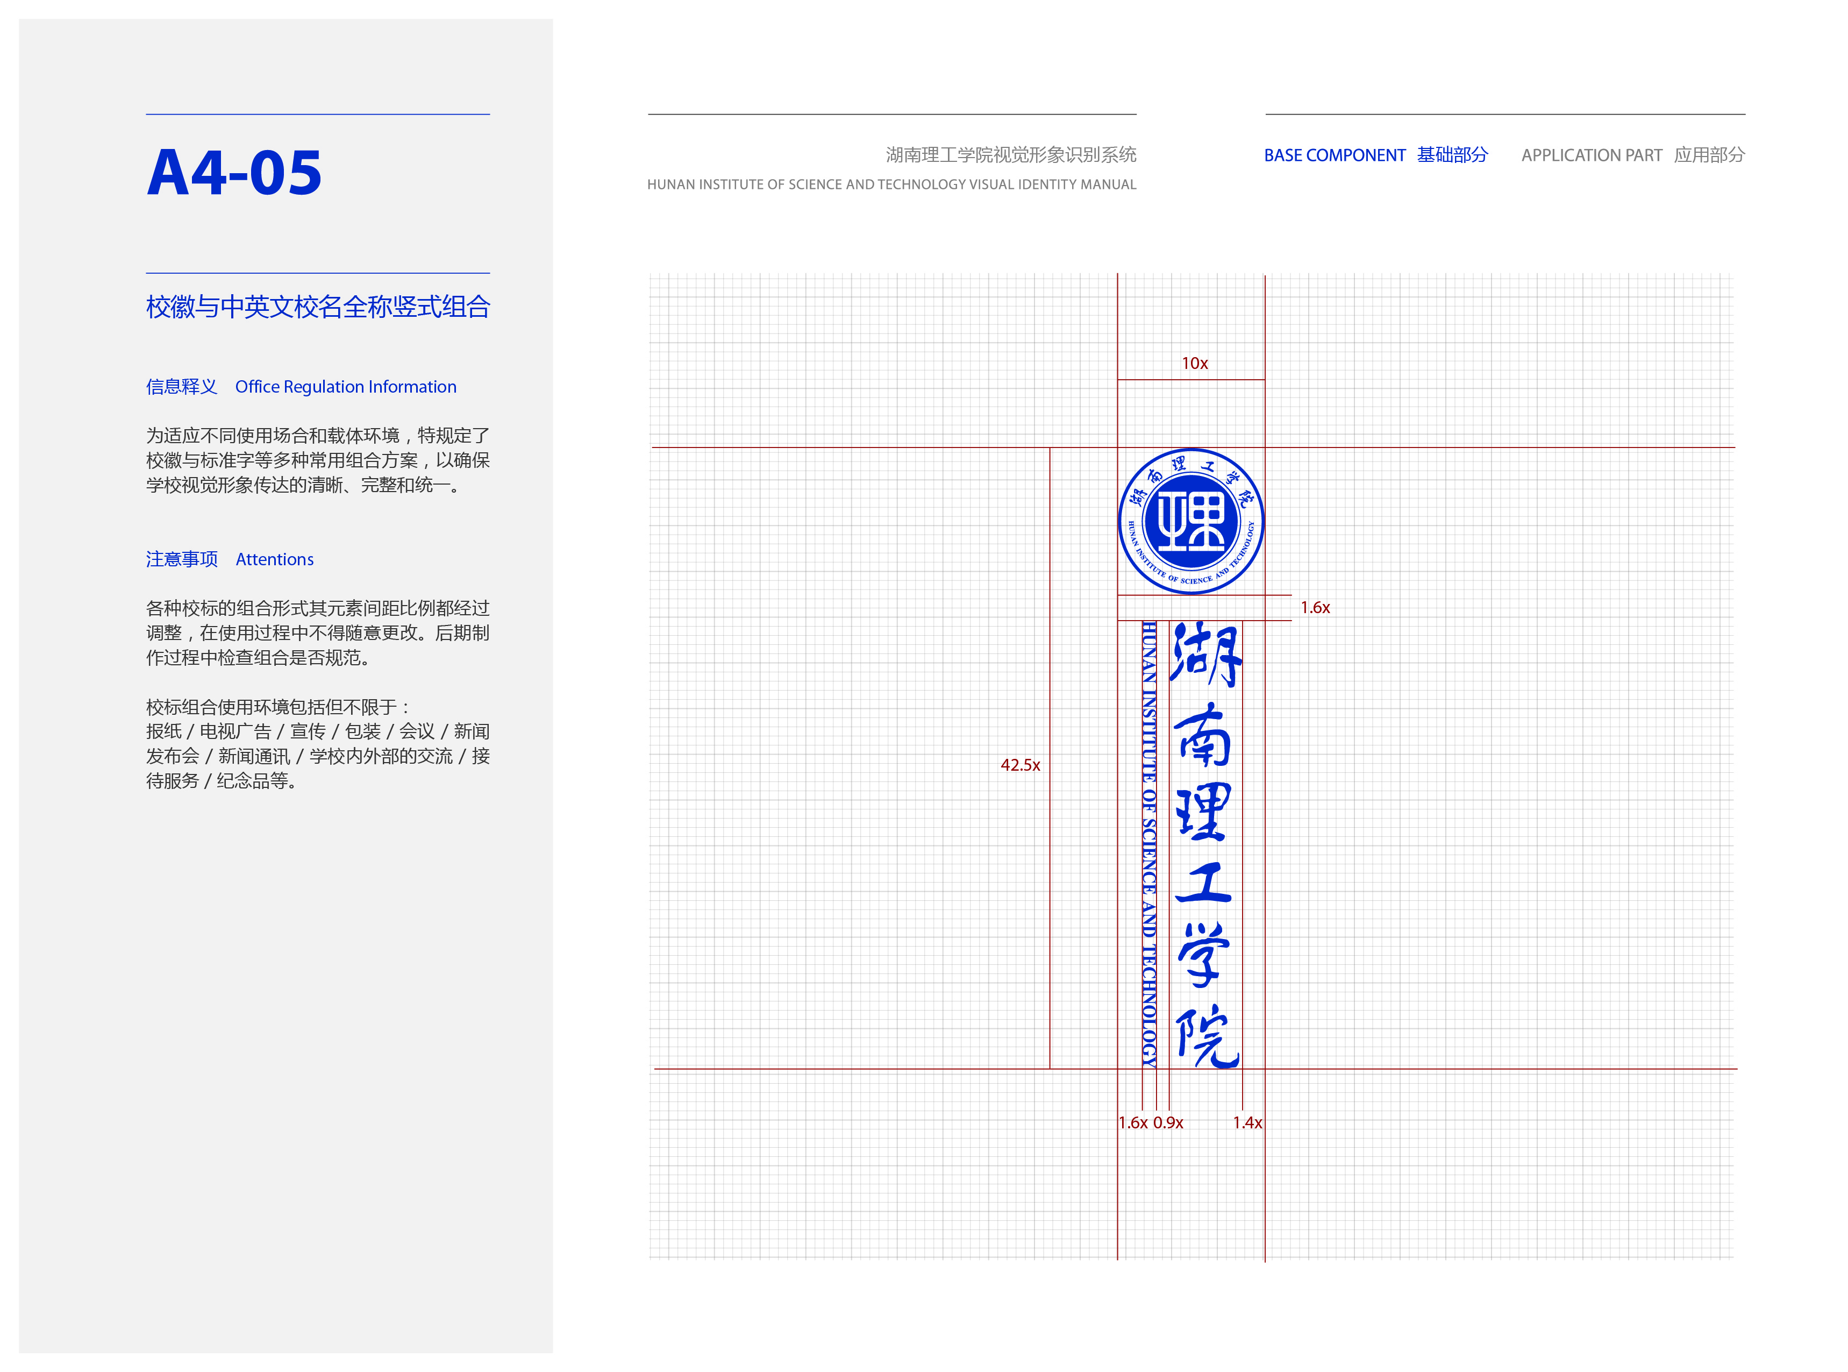Click the calligraphy character 南

1203,735
